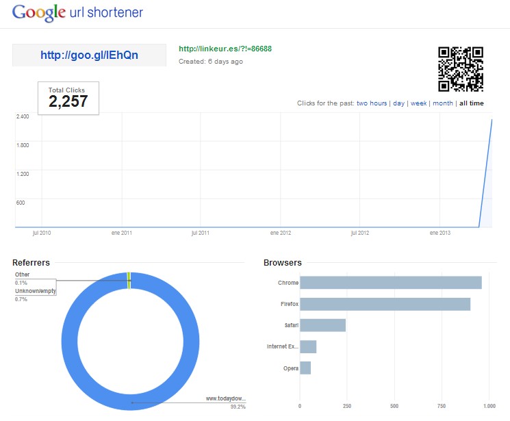Click the Created: 6 days ago text
The image size is (510, 421).
[x=211, y=62]
